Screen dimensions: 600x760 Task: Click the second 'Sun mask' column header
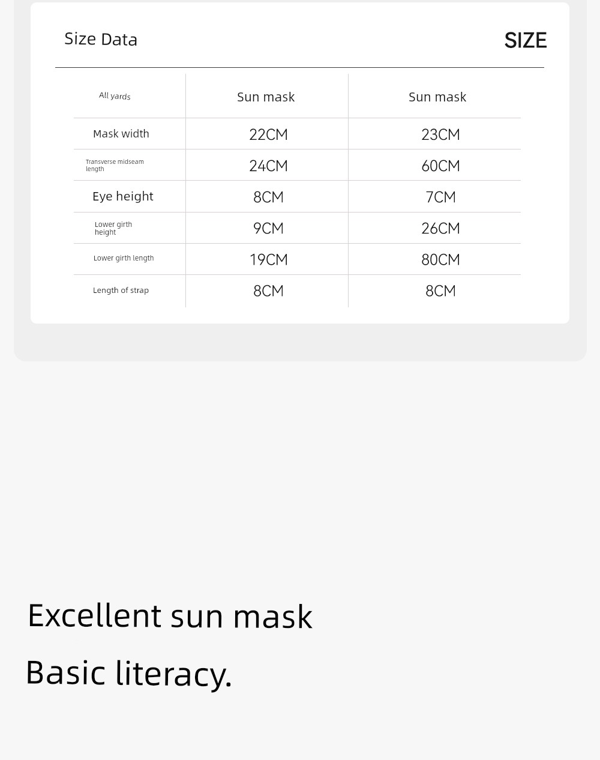click(x=437, y=97)
